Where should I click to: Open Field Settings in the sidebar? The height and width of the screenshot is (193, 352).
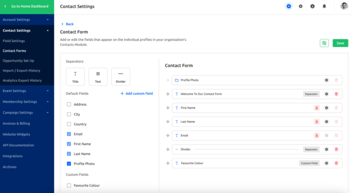14,41
